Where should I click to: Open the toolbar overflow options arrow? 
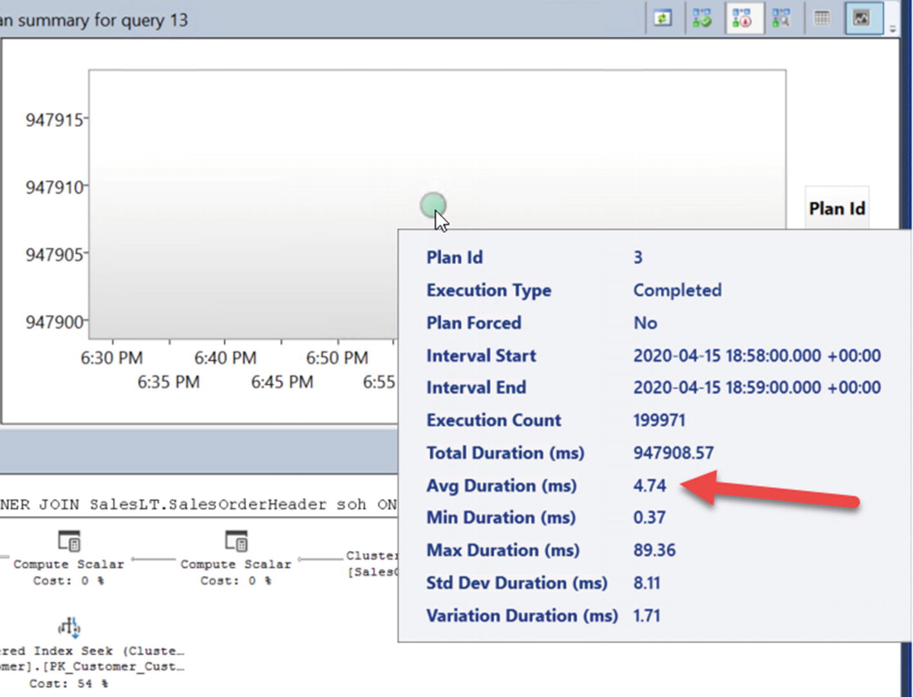pyautogui.click(x=892, y=28)
